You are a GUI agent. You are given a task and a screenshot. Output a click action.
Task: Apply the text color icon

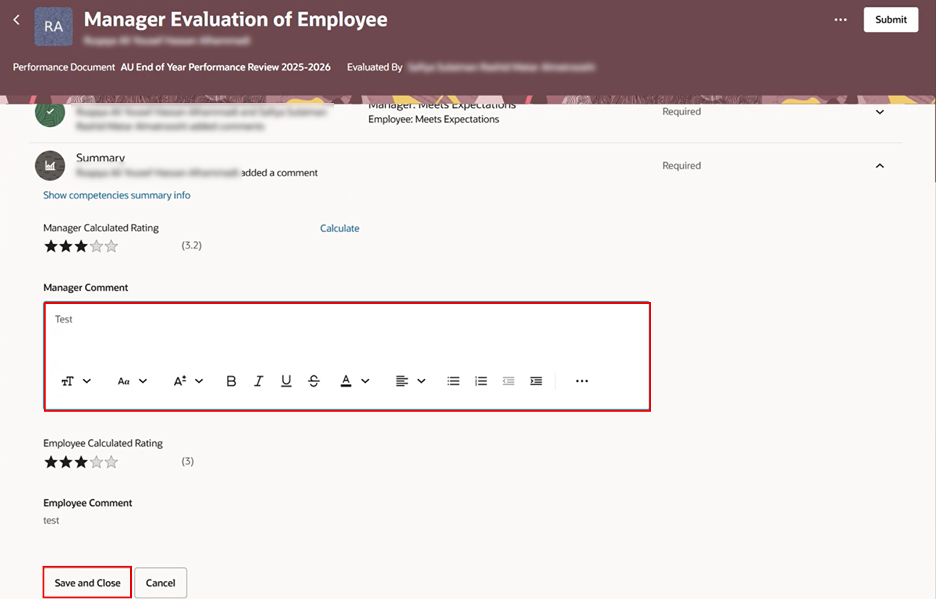pos(346,381)
